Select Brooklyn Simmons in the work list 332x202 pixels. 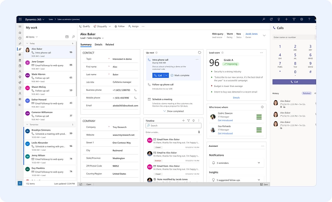[50, 134]
